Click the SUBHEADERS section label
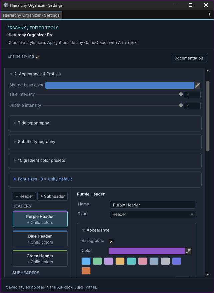The image size is (214, 293). coord(26,273)
